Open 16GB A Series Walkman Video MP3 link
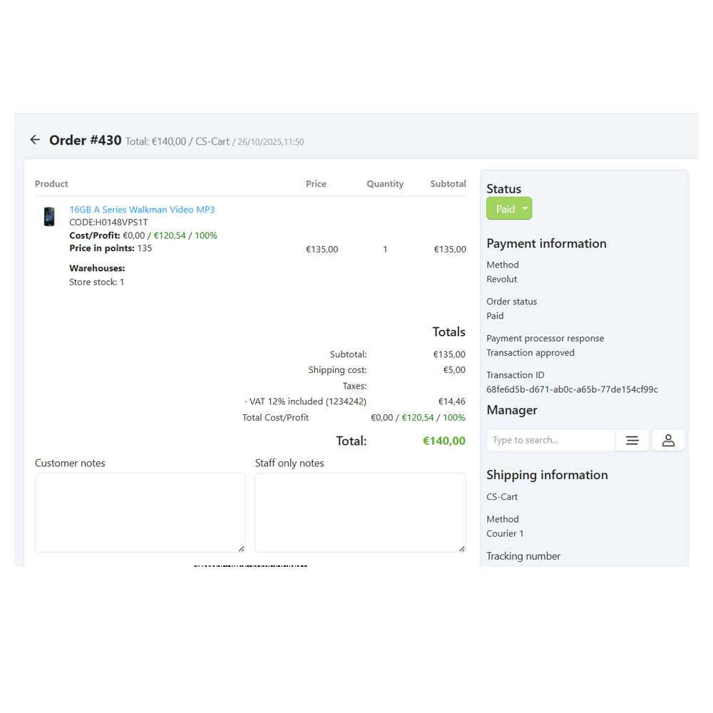Image resolution: width=713 pixels, height=713 pixels. [x=141, y=210]
